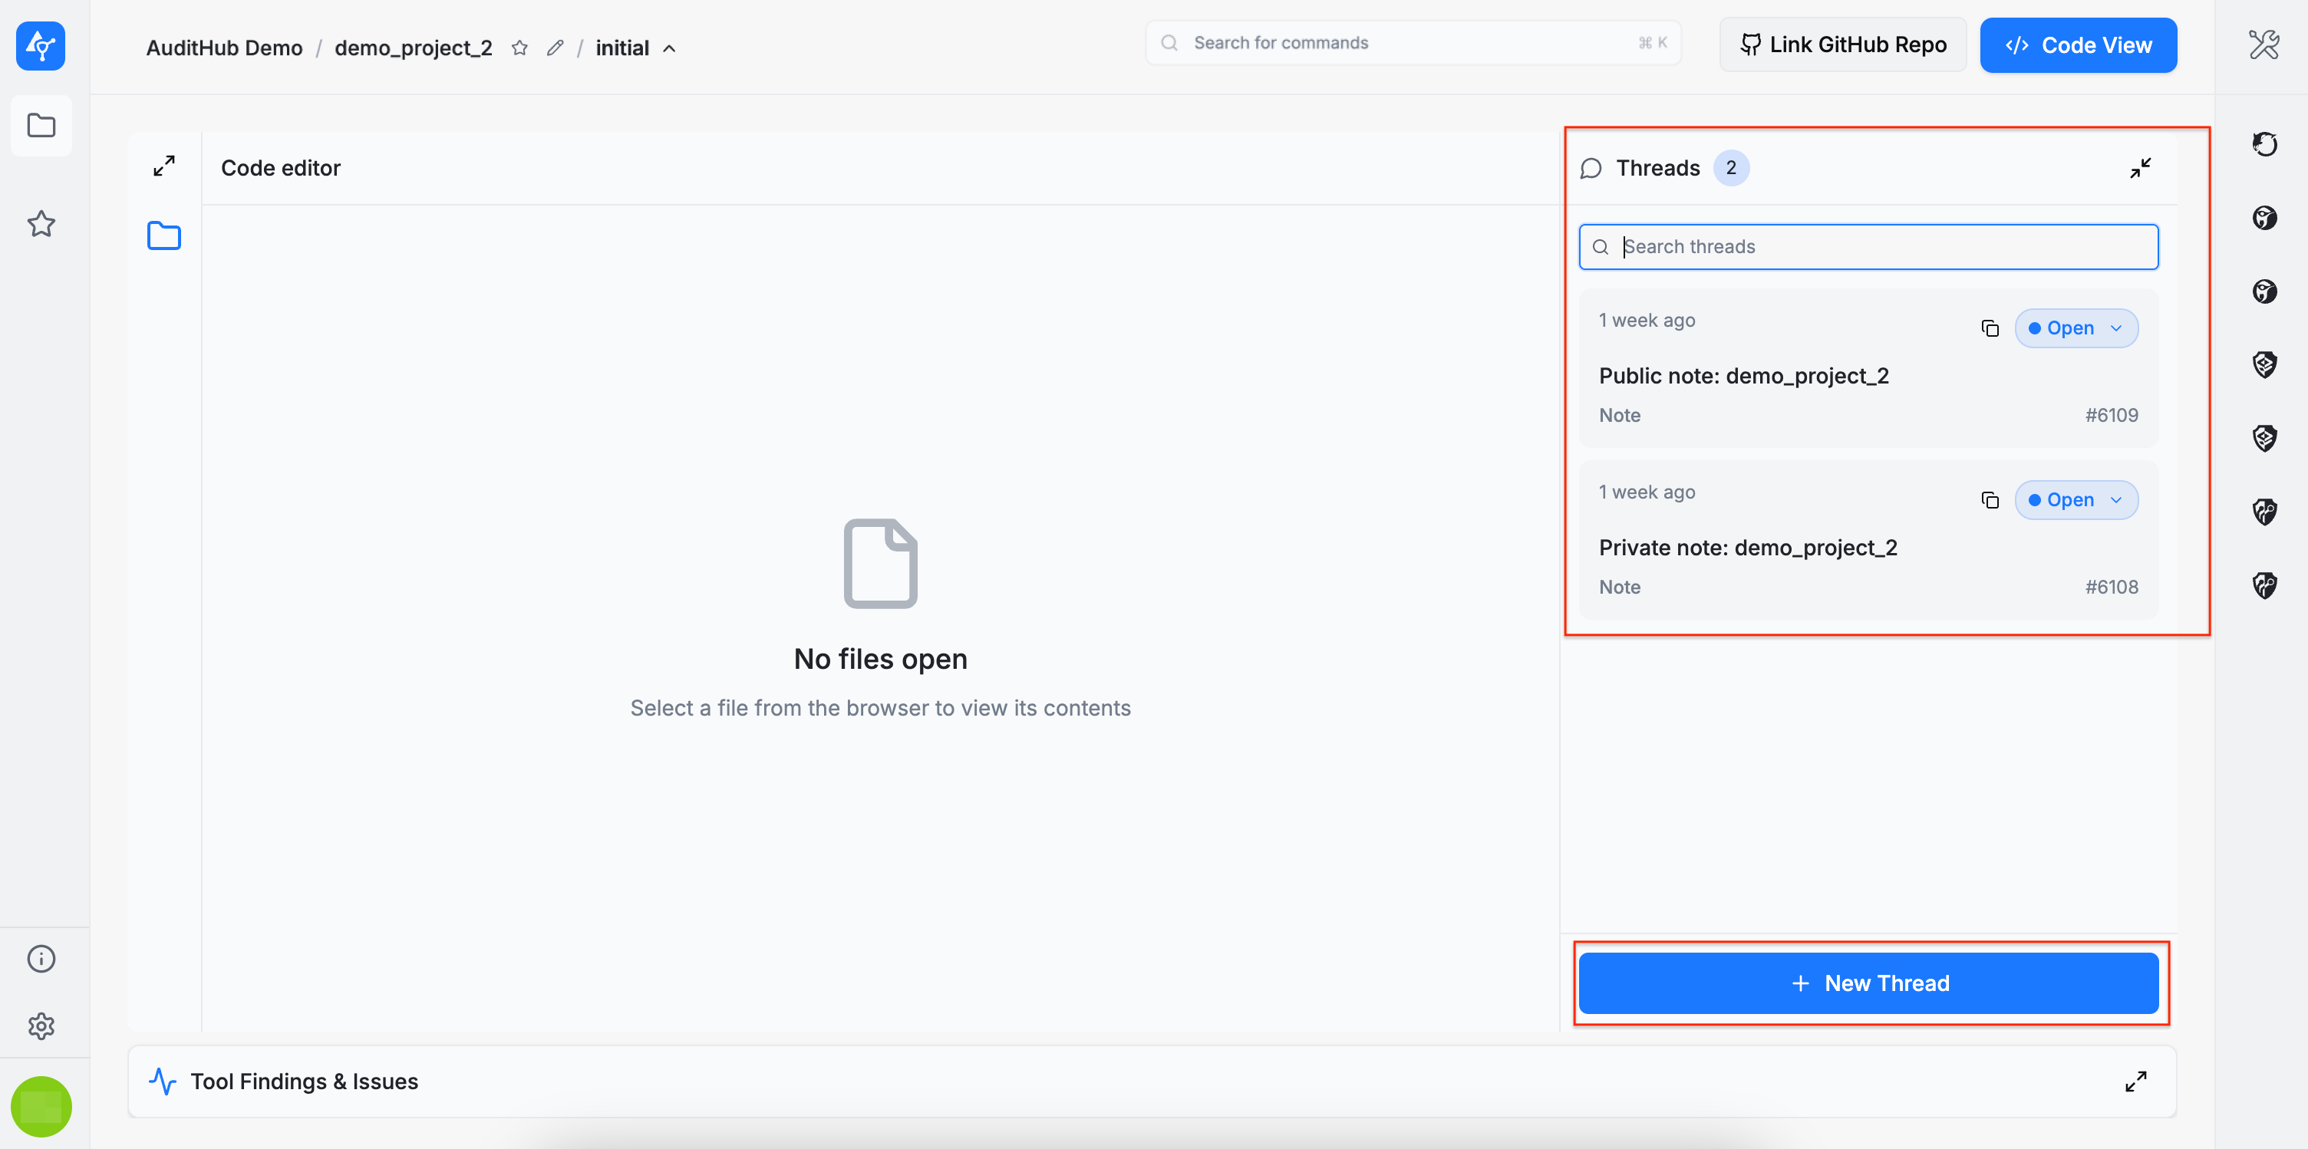Open file browser folder in code editor
This screenshot has width=2308, height=1149.
(x=164, y=236)
